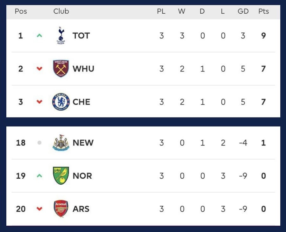
Task: Click the Chelsea club crest
Action: point(61,102)
